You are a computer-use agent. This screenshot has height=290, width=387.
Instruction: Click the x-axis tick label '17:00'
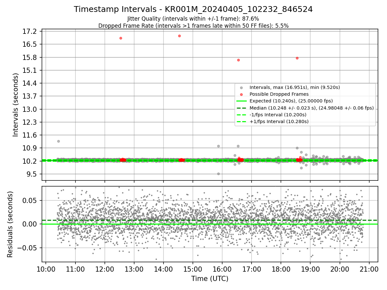click(252, 269)
